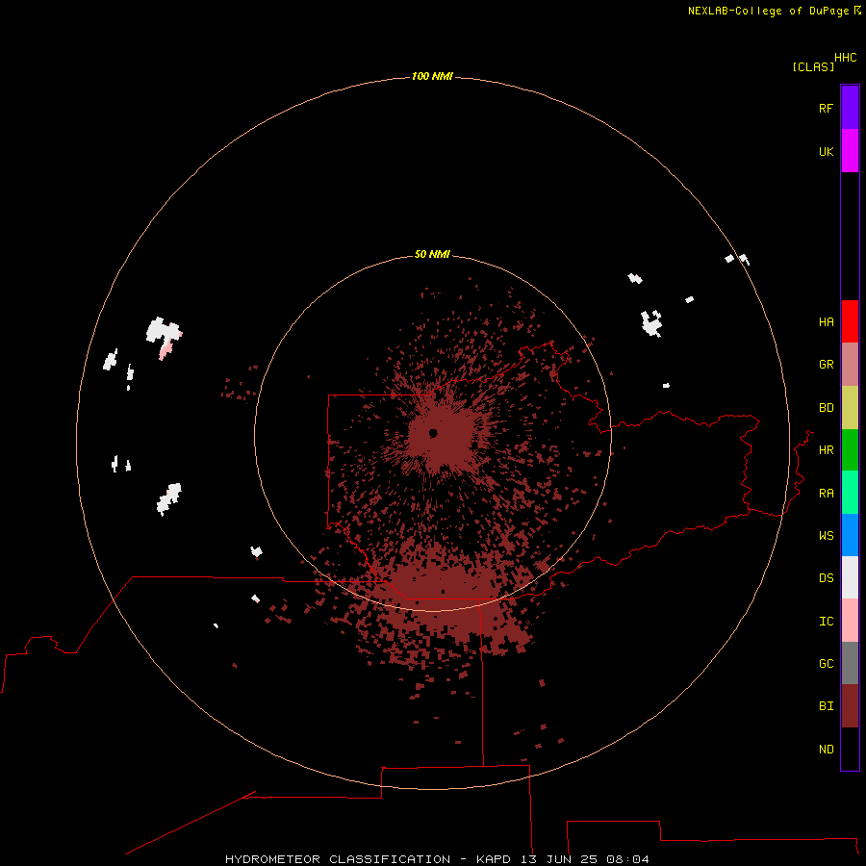Click the DS white legend swatch
Image resolution: width=866 pixels, height=866 pixels.
pos(850,577)
